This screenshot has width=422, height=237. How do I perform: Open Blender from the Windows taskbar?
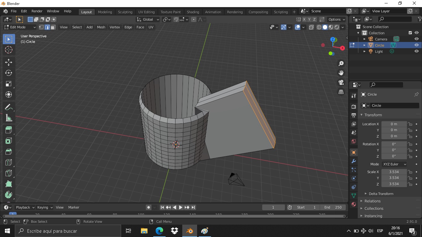coord(189,231)
